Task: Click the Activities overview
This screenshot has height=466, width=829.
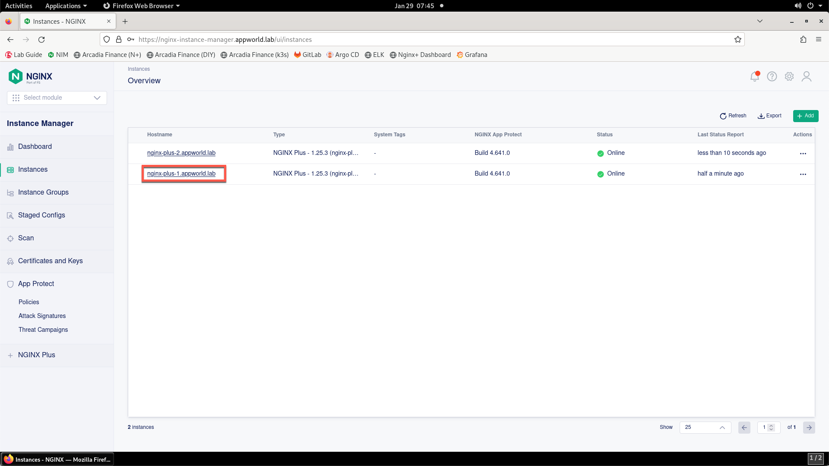Action: click(19, 6)
